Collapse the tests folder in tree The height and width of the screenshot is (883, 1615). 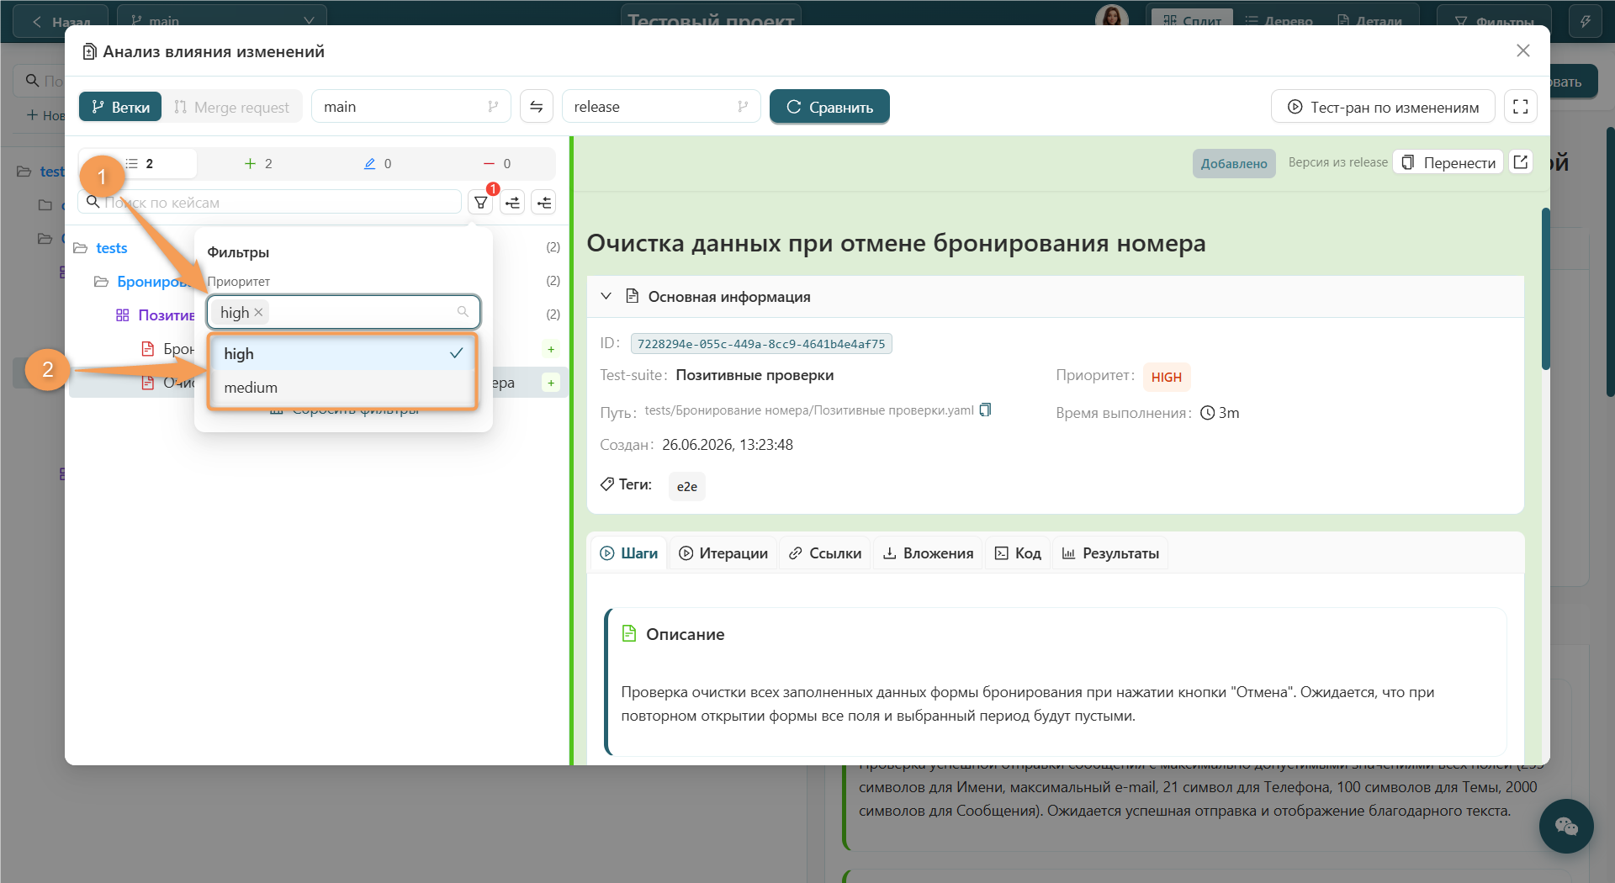coord(81,248)
